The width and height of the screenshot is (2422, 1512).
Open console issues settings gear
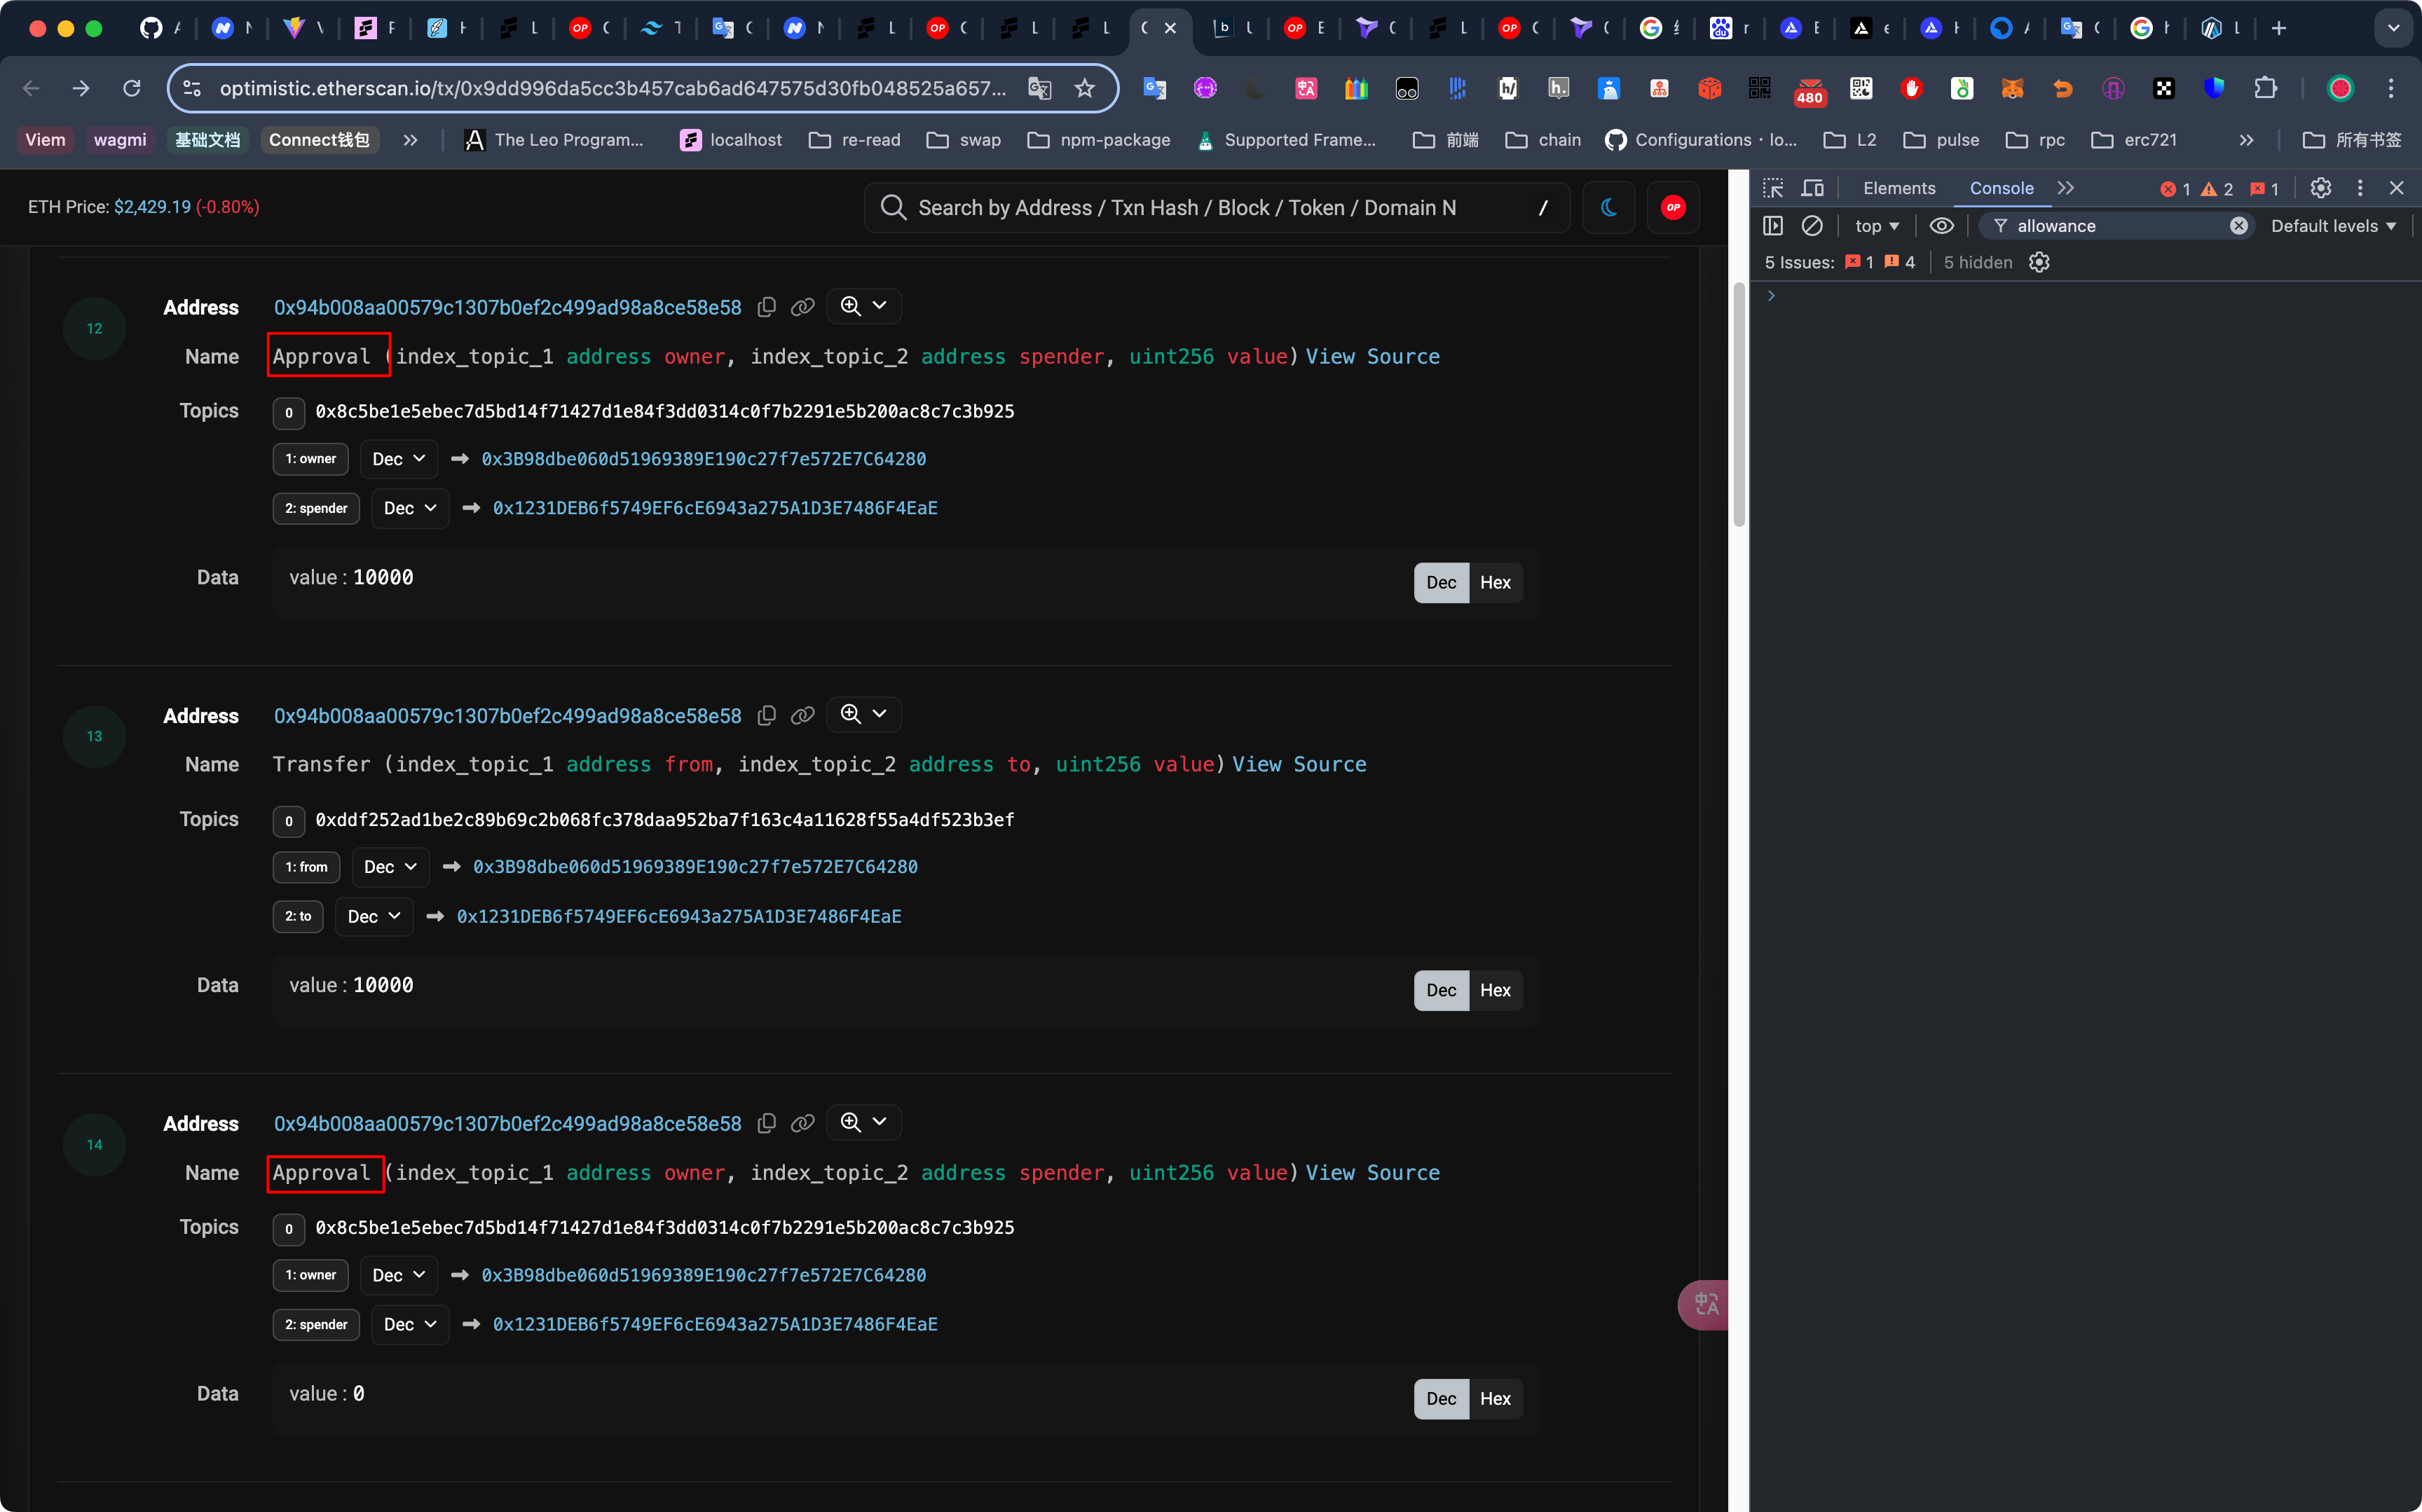(2039, 262)
